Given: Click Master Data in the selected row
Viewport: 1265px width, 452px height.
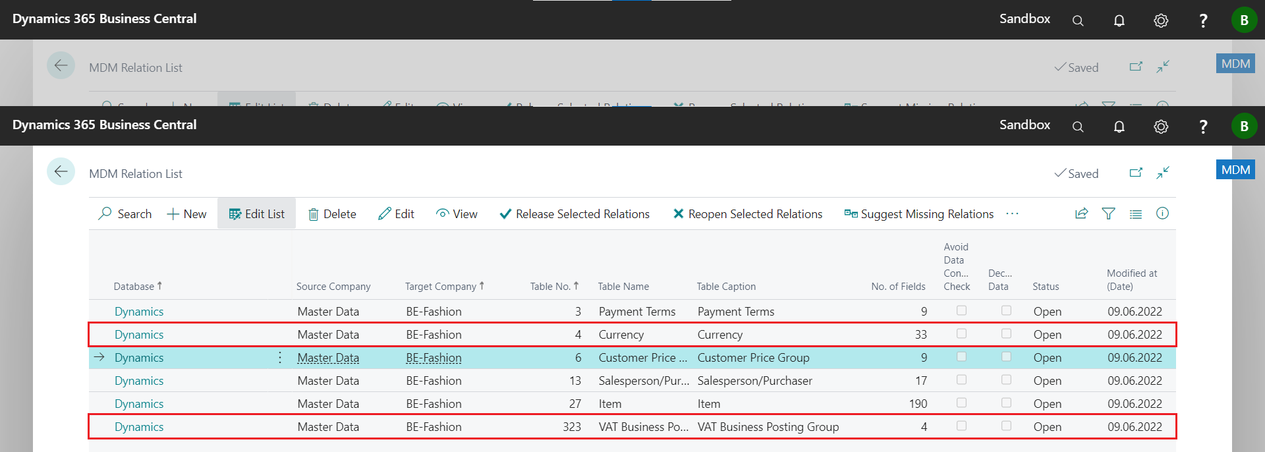Looking at the screenshot, I should 328,357.
